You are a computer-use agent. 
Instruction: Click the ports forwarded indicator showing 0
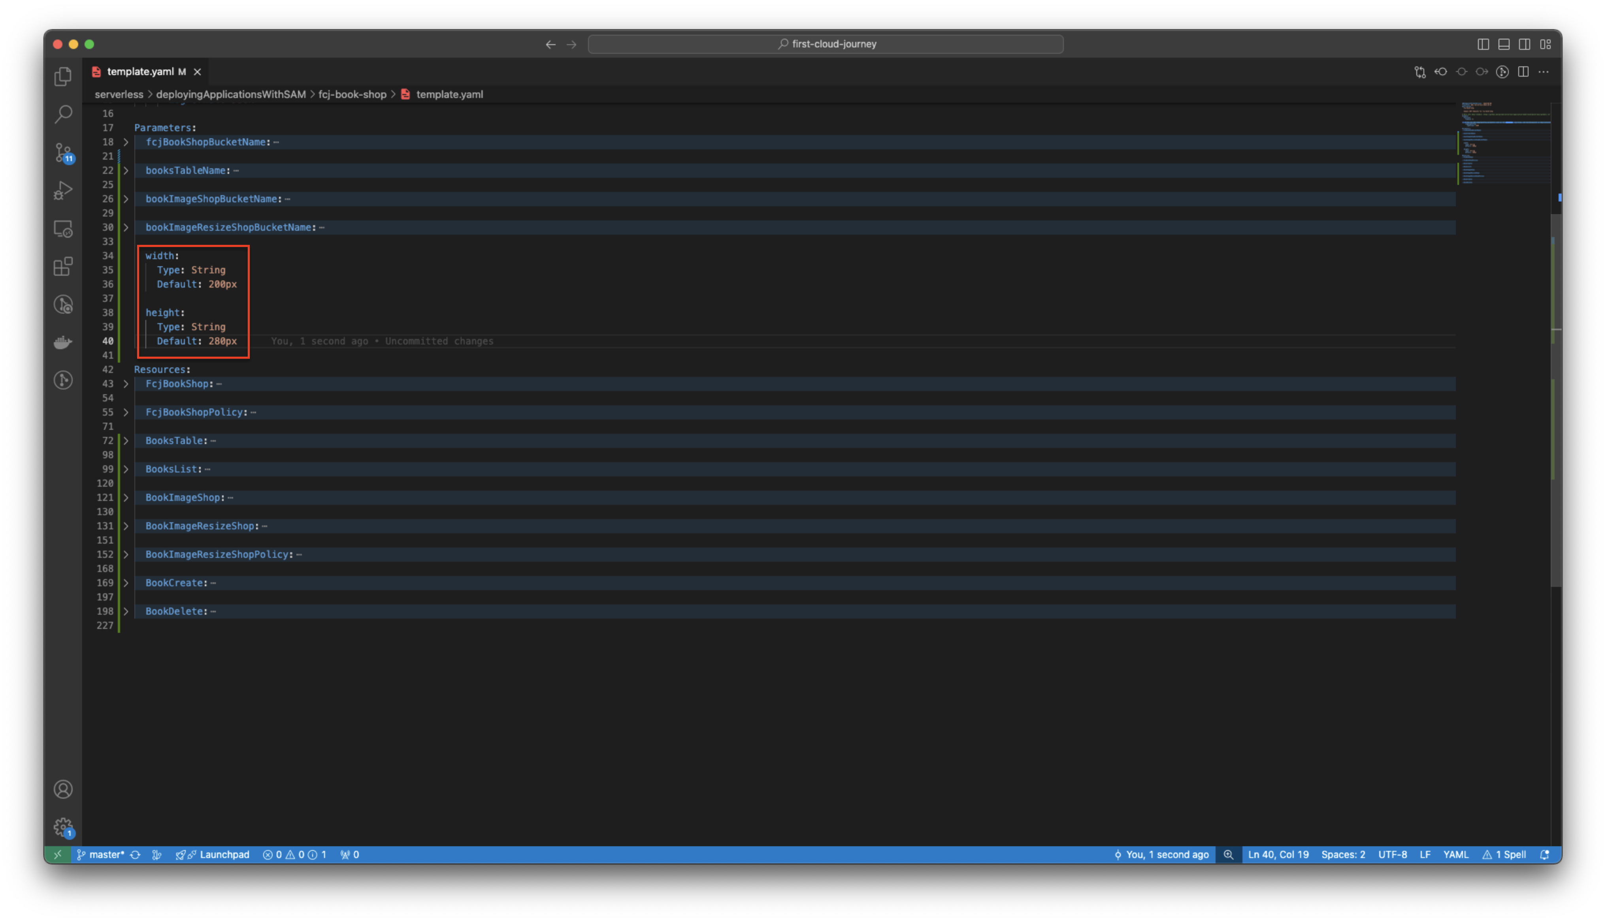[350, 855]
